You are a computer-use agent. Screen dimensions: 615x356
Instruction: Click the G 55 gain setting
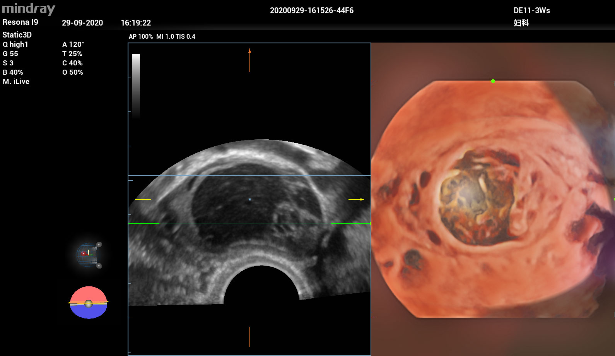[10, 54]
